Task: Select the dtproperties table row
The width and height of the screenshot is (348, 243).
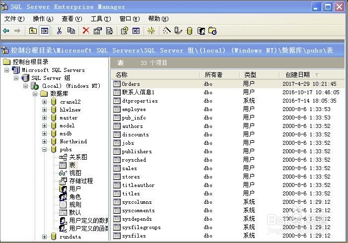Action: coord(228,101)
